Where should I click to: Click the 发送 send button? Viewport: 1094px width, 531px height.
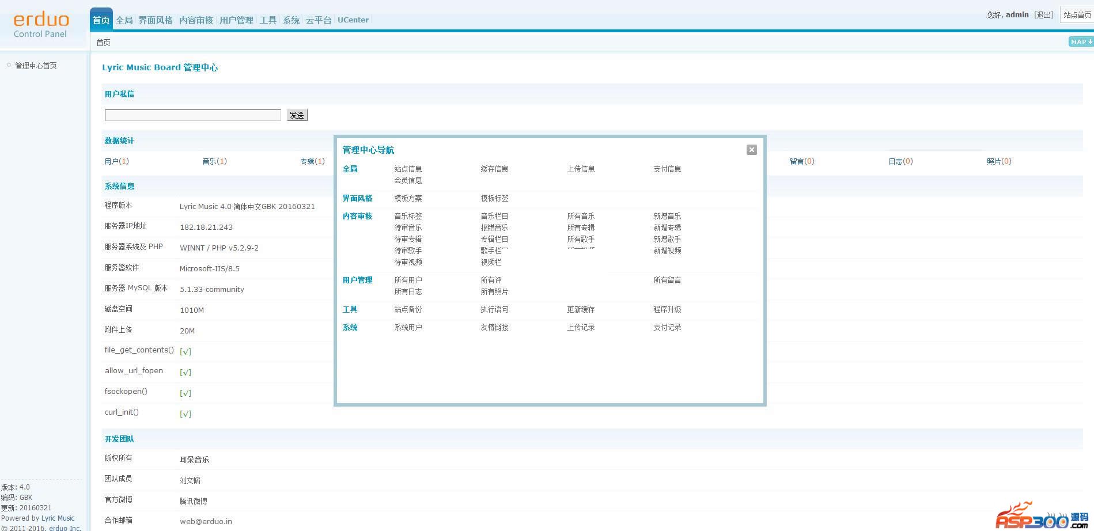coord(297,115)
